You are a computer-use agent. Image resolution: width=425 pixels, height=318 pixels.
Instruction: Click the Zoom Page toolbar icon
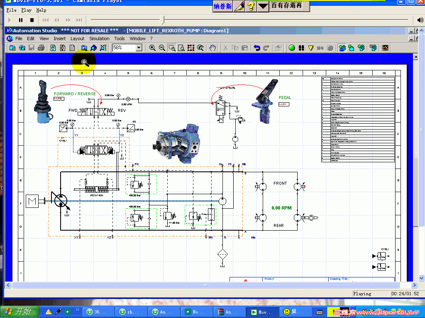click(181, 48)
